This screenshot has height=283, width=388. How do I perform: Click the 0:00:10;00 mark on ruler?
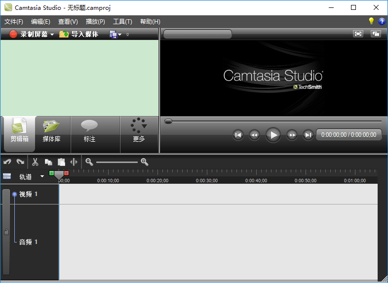click(108, 181)
